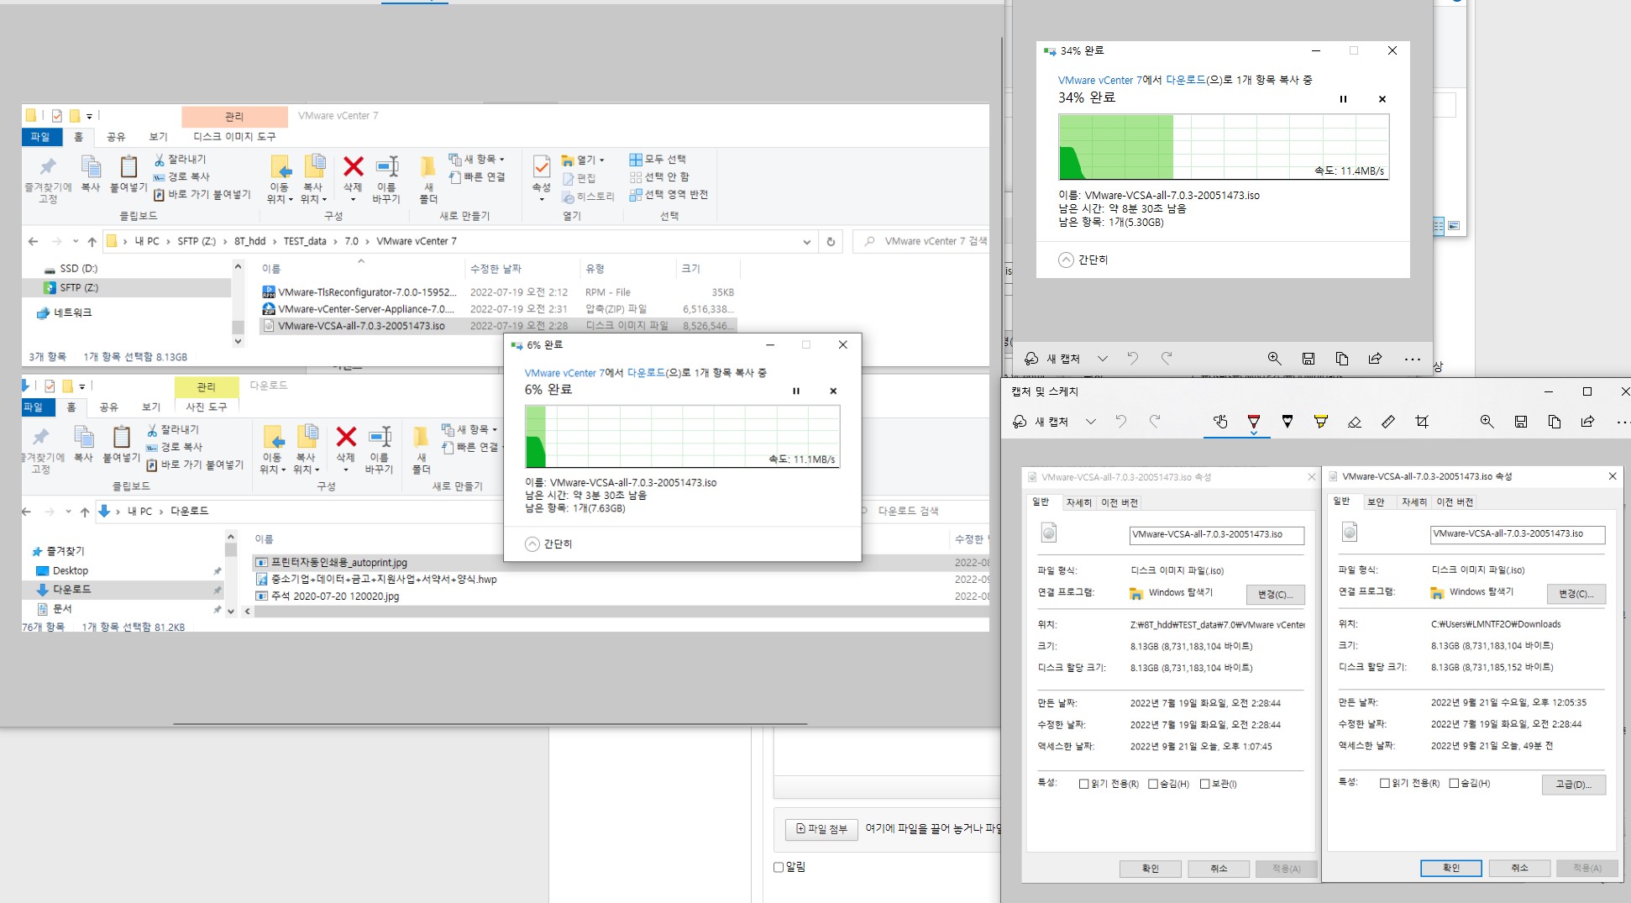
Task: Toggle the 알림 checkbox
Action: [x=778, y=867]
